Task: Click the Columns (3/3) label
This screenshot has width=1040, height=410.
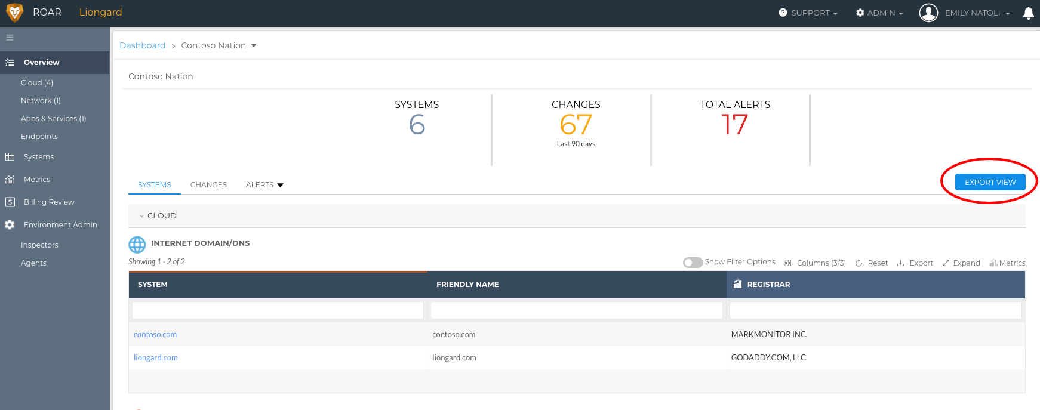Action: (821, 263)
